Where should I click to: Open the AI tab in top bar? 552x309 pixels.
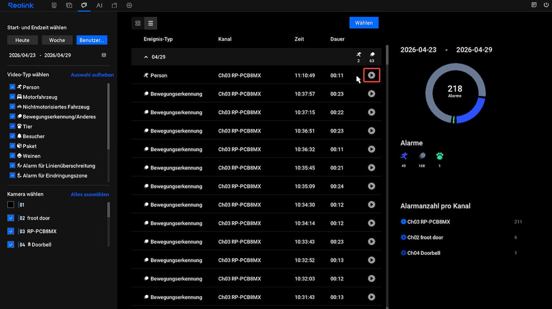[99, 5]
